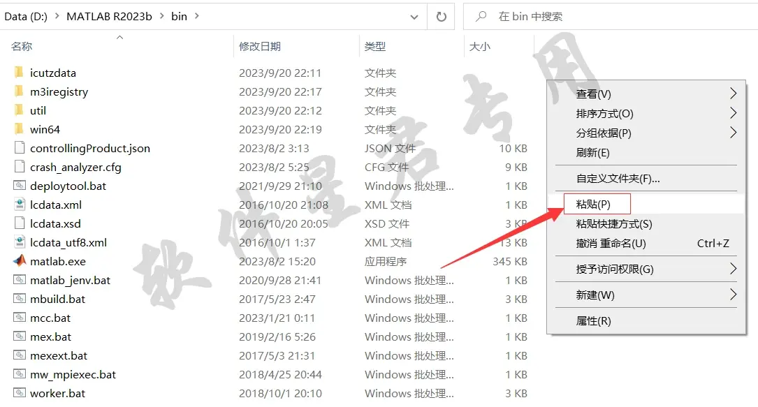The image size is (758, 407).
Task: Click Data (D:) in the address path
Action: [26, 17]
